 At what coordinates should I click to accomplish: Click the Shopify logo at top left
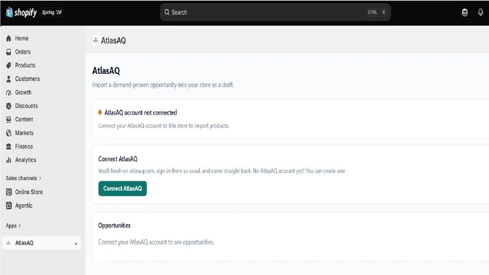click(21, 12)
